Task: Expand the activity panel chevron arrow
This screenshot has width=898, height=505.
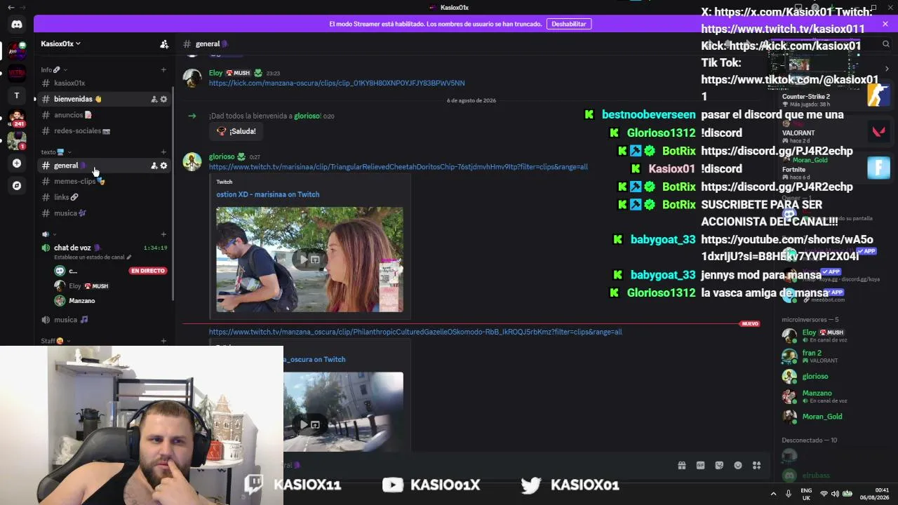Action: click(x=887, y=69)
